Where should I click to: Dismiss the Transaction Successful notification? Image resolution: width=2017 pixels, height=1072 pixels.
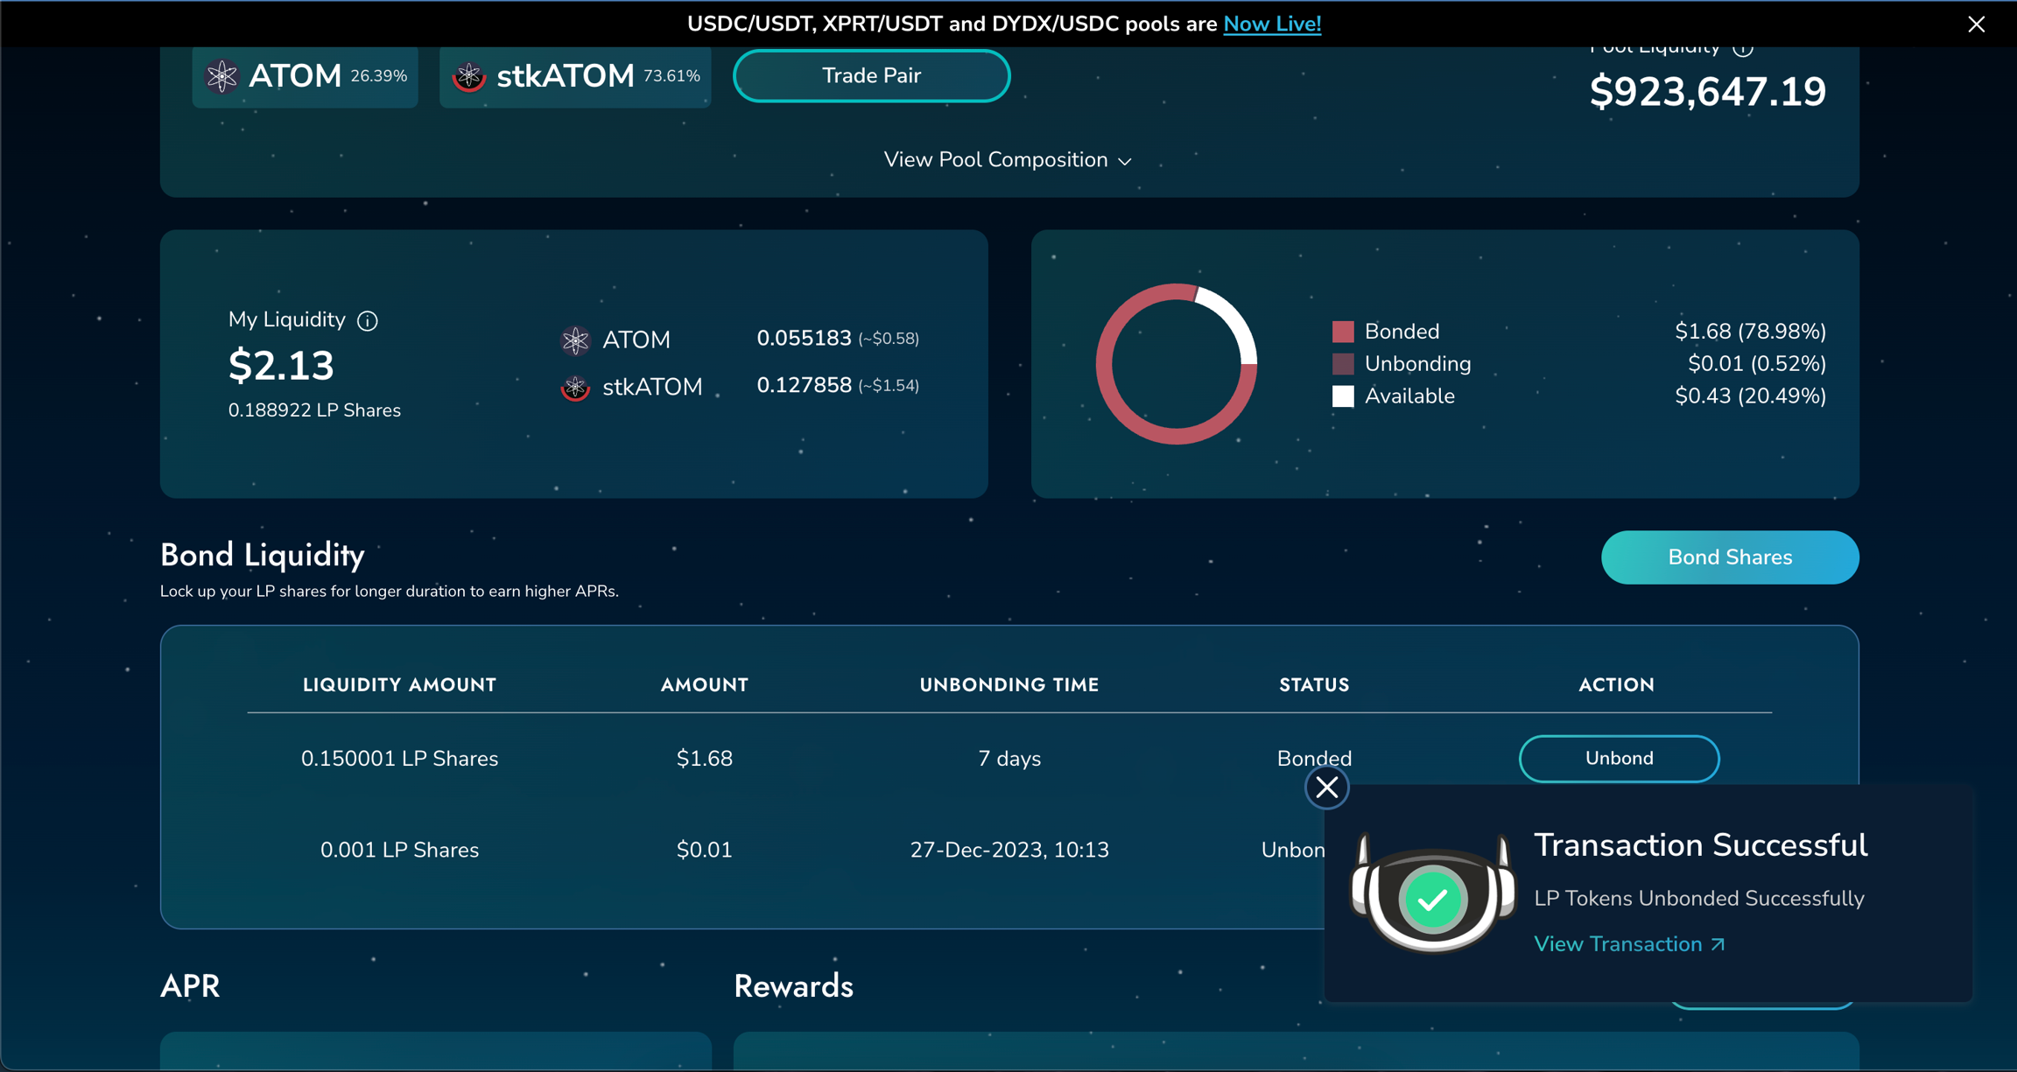coord(1326,788)
